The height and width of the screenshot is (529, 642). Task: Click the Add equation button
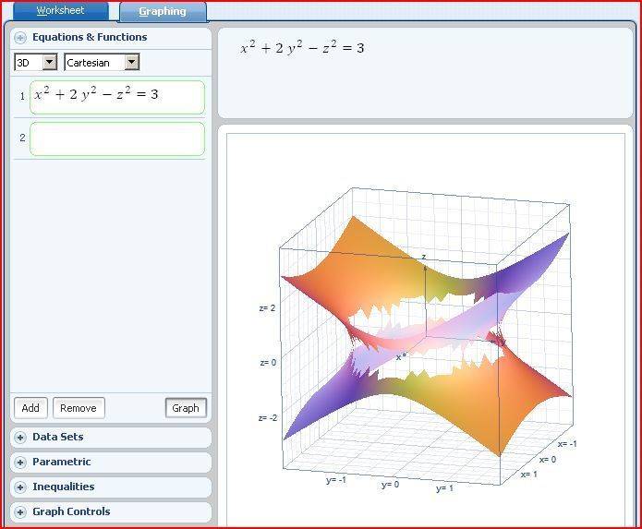pos(30,408)
